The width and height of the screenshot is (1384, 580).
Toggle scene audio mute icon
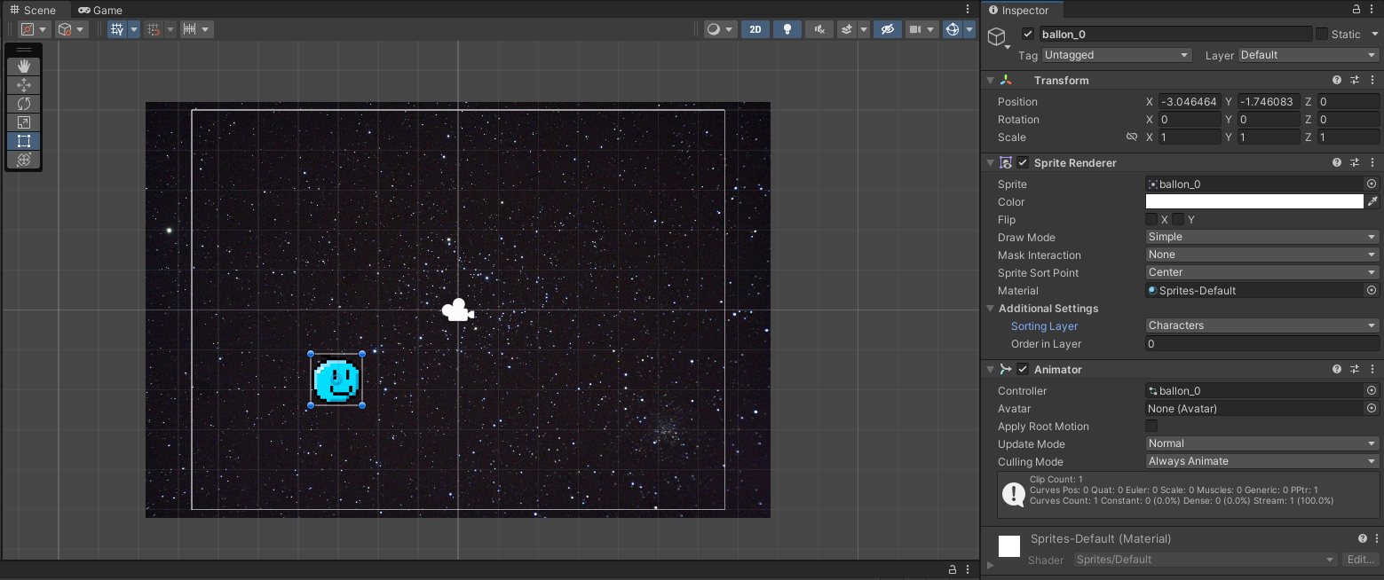819,29
